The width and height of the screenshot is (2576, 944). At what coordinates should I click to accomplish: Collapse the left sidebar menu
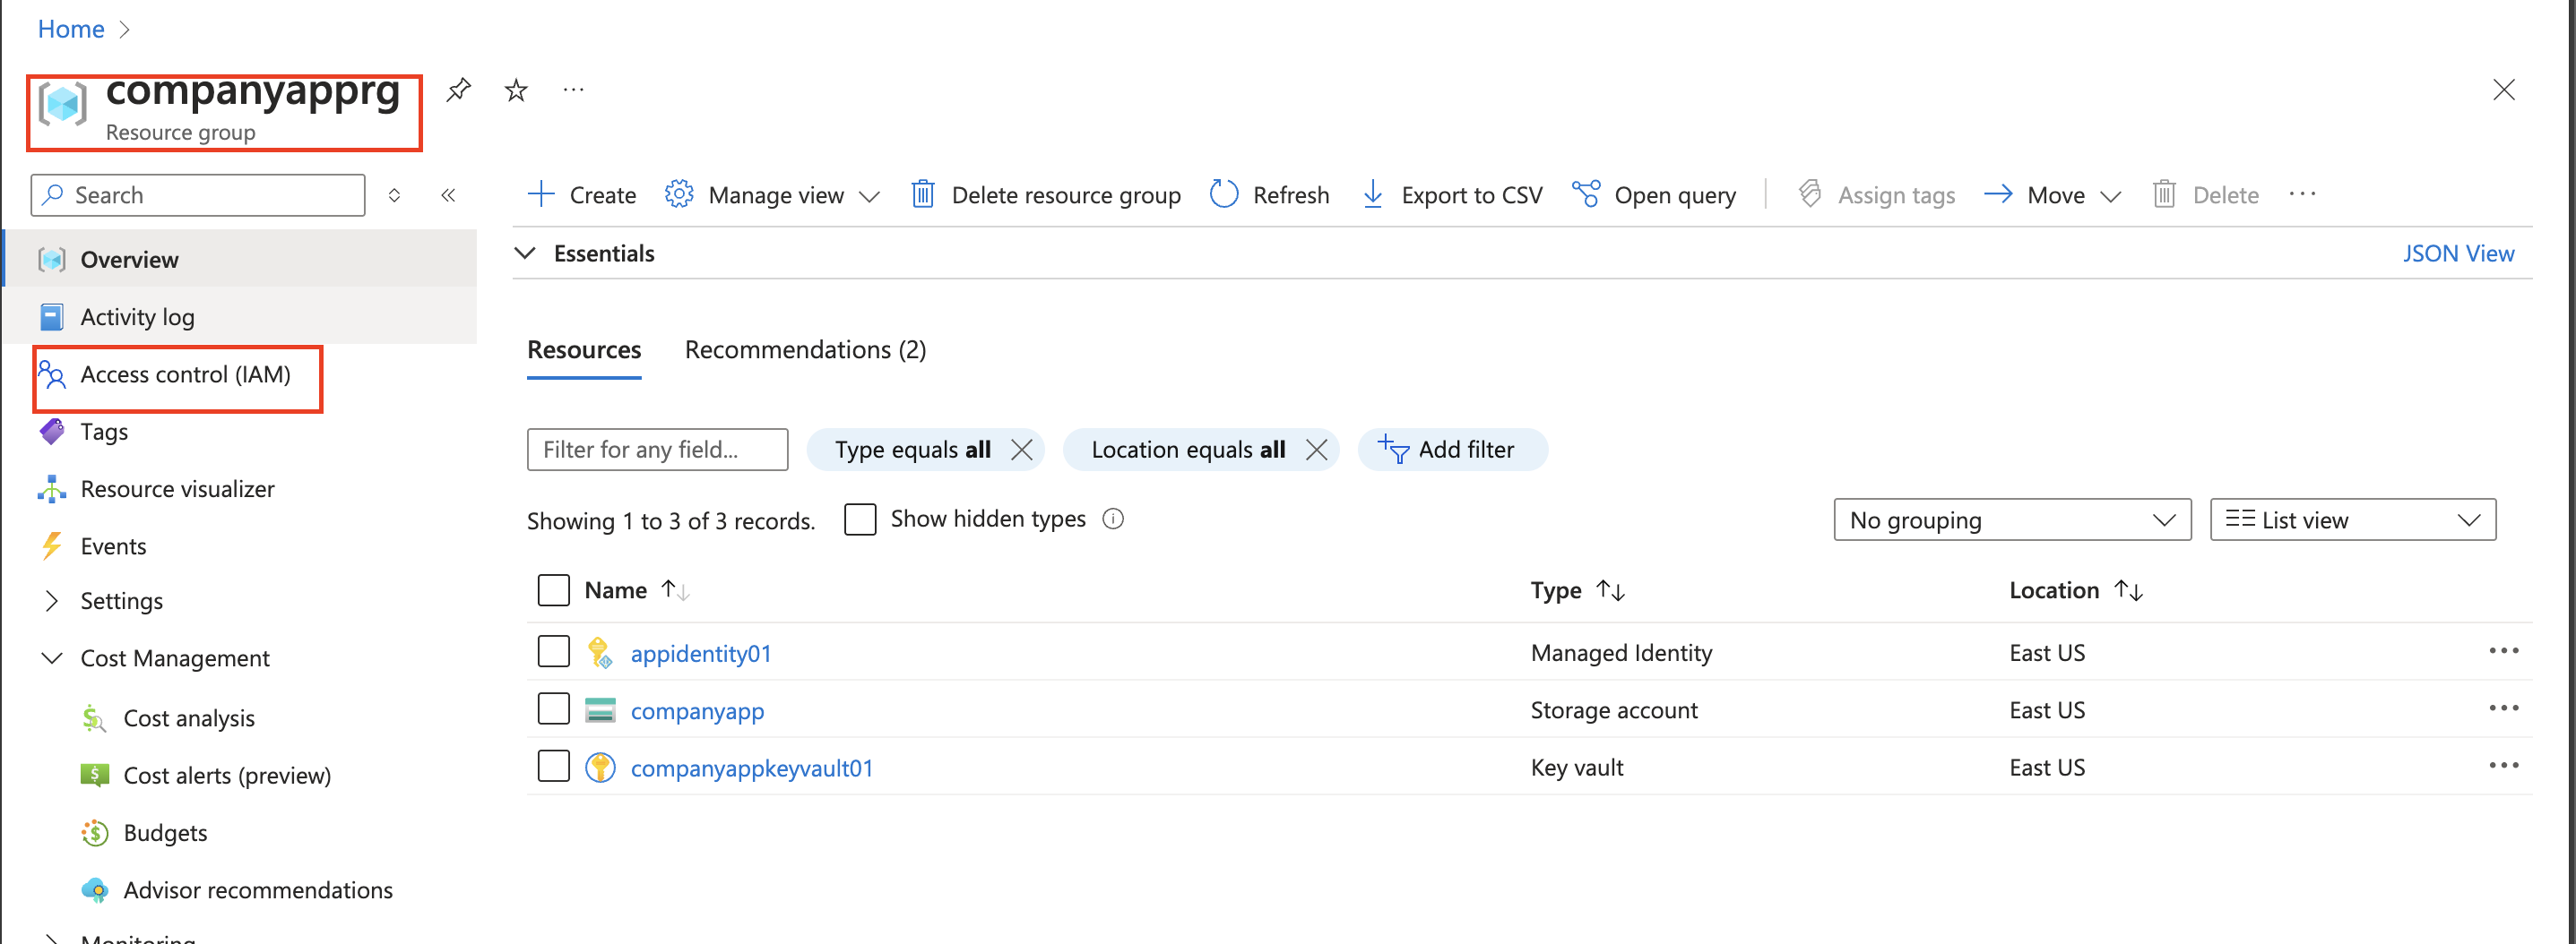point(448,194)
